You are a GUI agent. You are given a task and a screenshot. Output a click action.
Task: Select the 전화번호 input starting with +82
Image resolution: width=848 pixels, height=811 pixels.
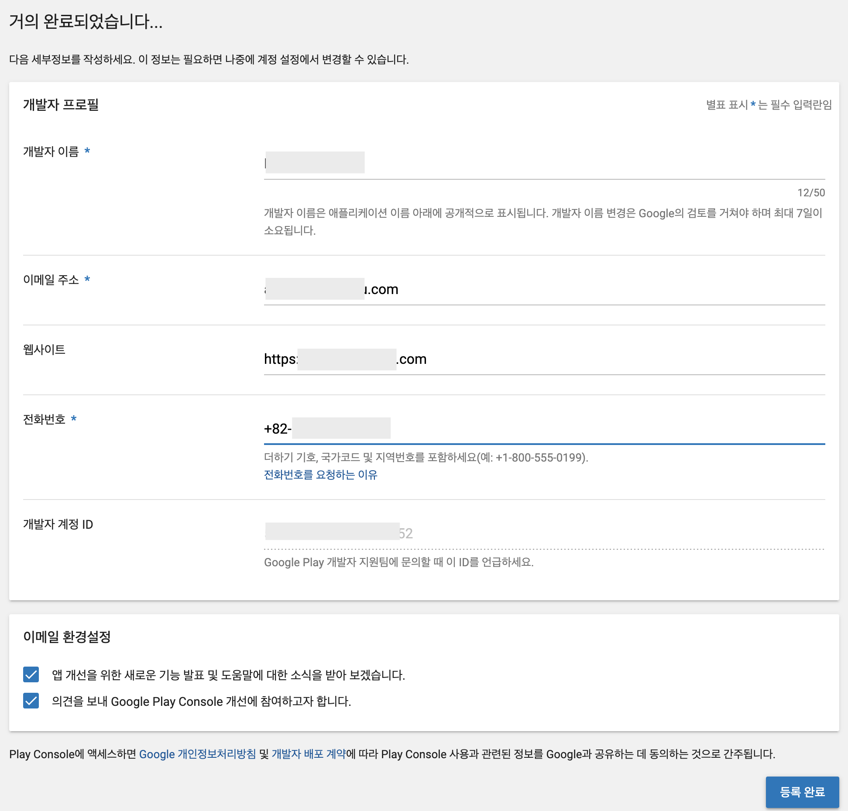(543, 429)
